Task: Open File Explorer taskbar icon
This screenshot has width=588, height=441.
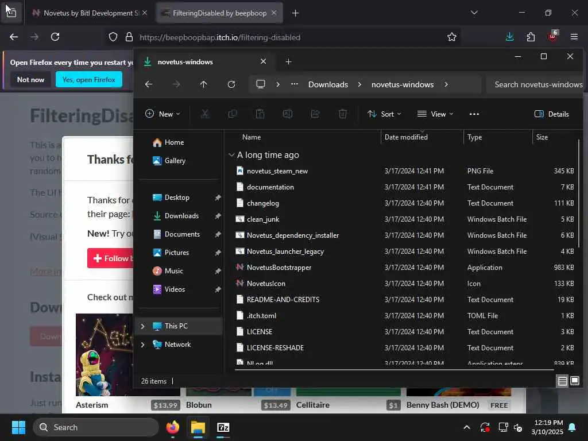Action: pos(198,427)
